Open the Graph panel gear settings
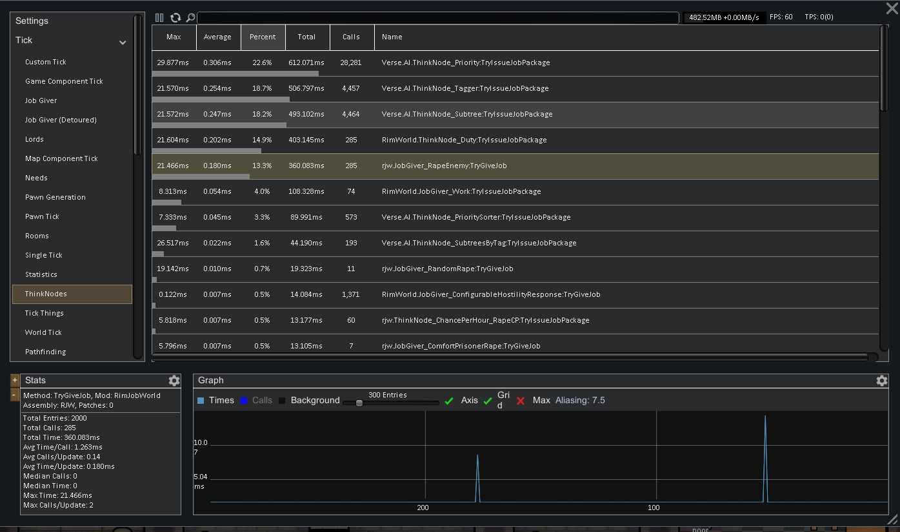The image size is (900, 532). point(882,381)
